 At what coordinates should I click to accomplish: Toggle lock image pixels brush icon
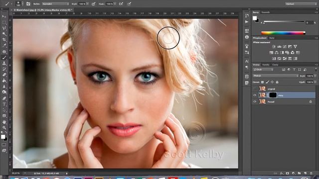pos(267,82)
